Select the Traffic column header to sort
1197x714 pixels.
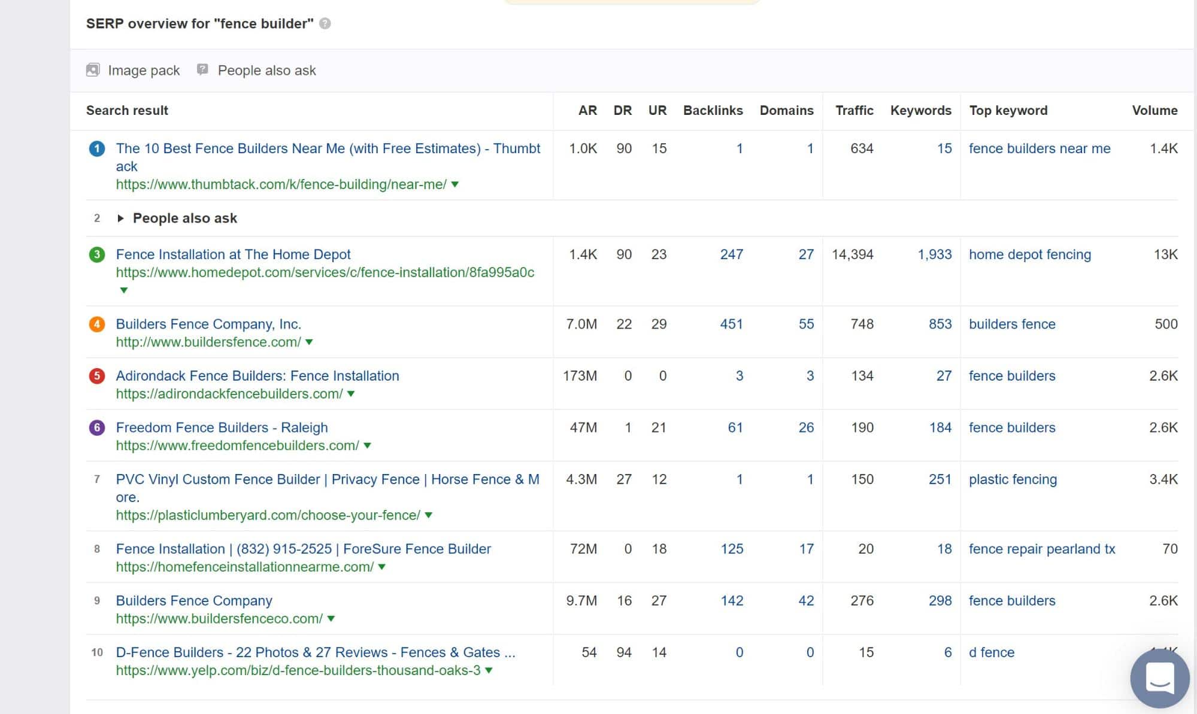[854, 111]
